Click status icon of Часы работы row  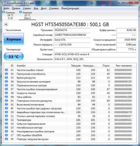[x=6, y=97]
